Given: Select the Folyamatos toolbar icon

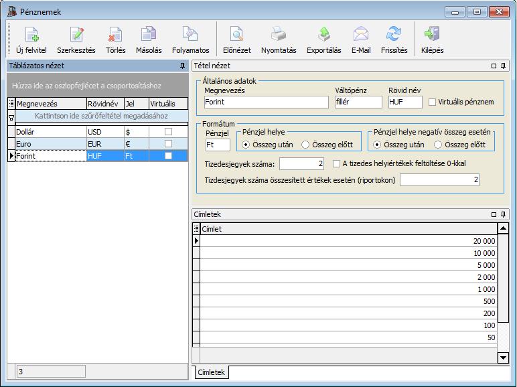Looking at the screenshot, I should [x=190, y=34].
